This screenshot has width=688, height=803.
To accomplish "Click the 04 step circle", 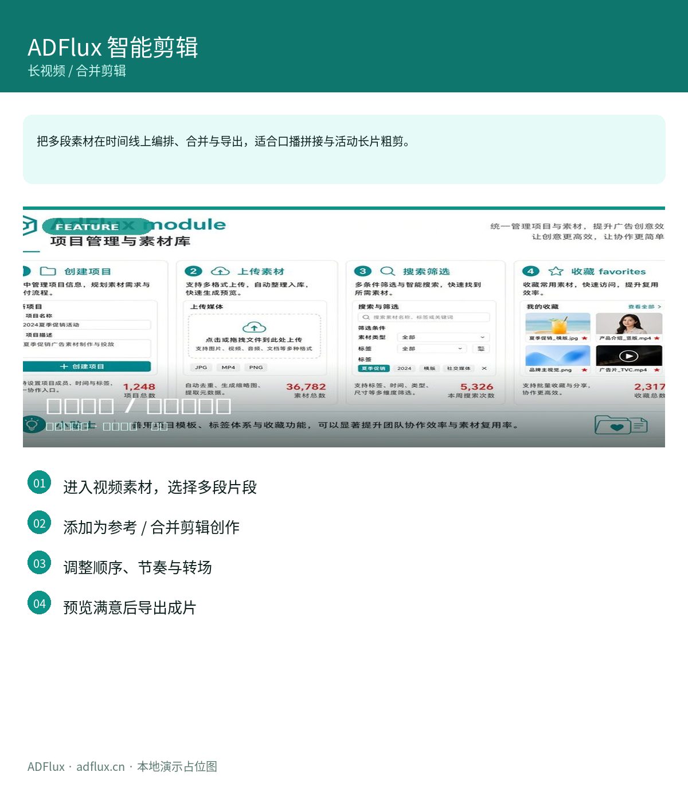I will pyautogui.click(x=39, y=603).
